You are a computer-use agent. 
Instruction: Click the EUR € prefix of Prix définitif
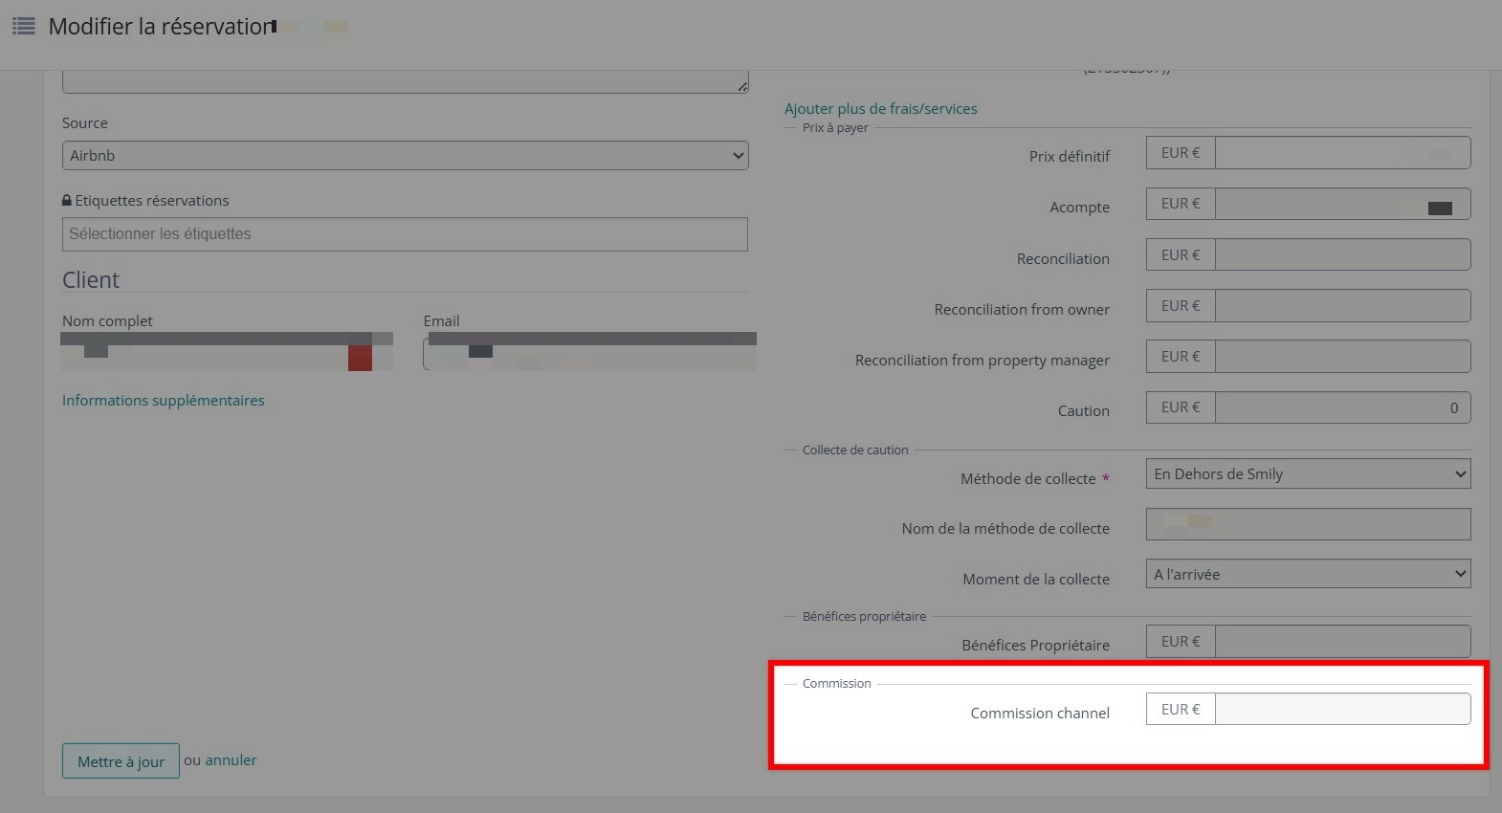pos(1181,153)
